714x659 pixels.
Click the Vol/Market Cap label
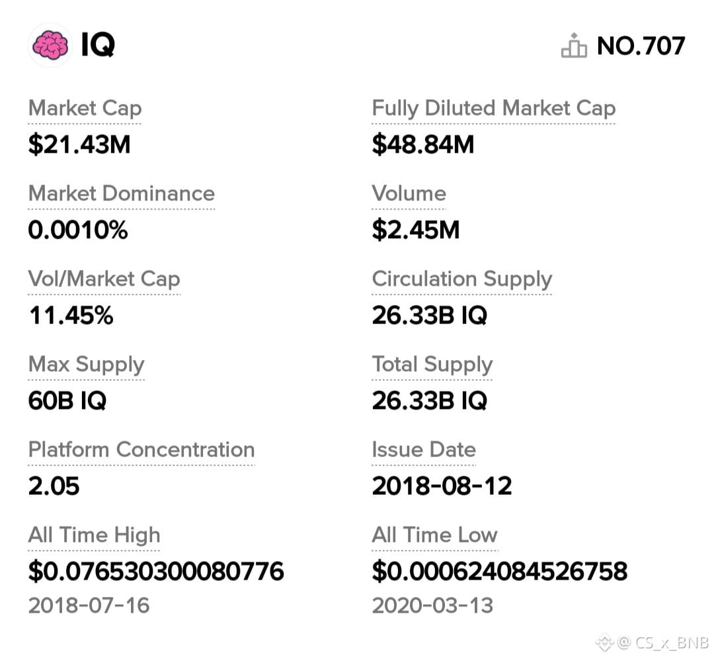pyautogui.click(x=104, y=279)
